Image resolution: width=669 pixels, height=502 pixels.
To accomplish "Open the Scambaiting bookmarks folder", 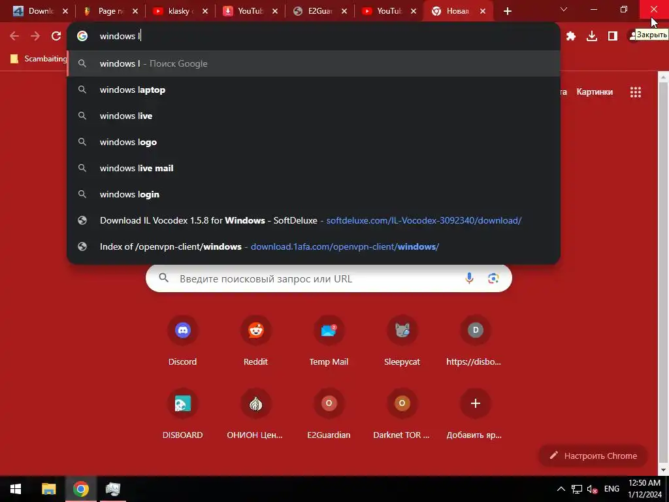I will [x=39, y=58].
